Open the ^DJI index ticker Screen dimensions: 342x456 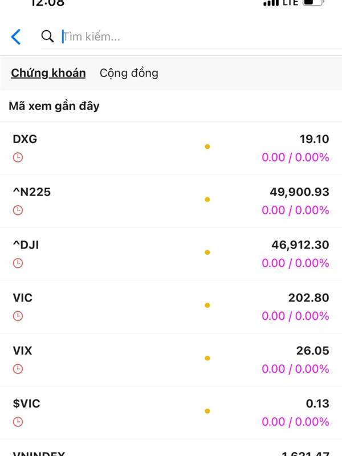(x=26, y=245)
